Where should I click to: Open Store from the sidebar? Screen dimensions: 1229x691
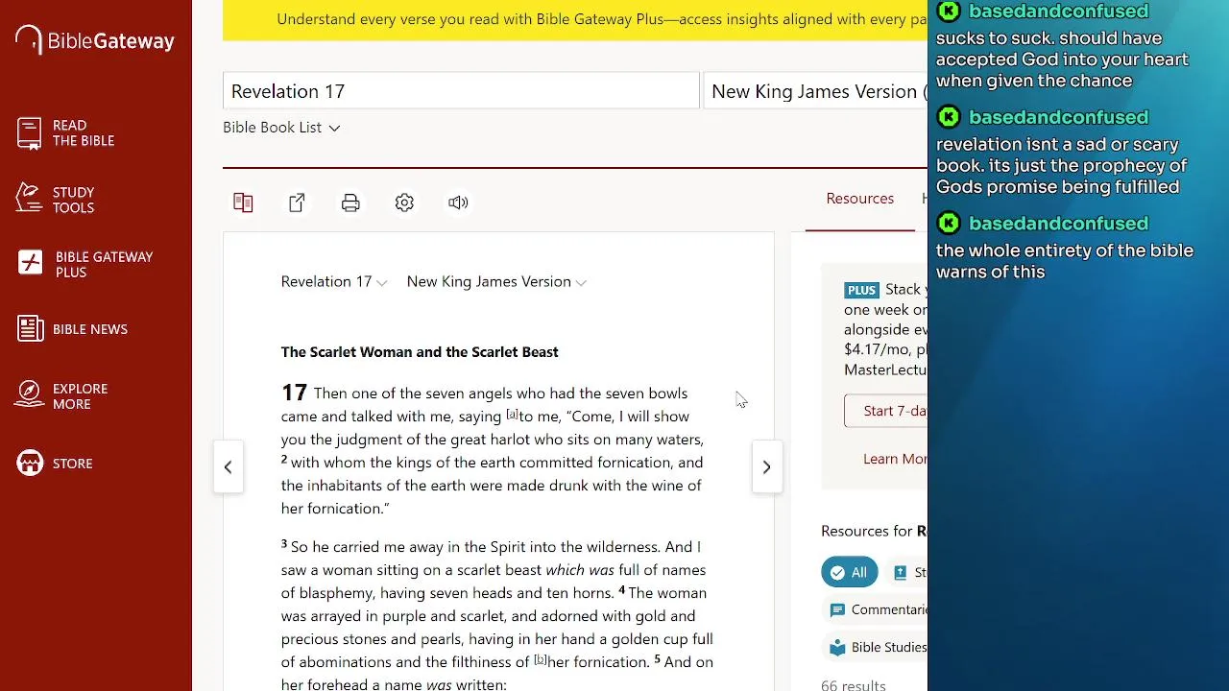click(73, 464)
